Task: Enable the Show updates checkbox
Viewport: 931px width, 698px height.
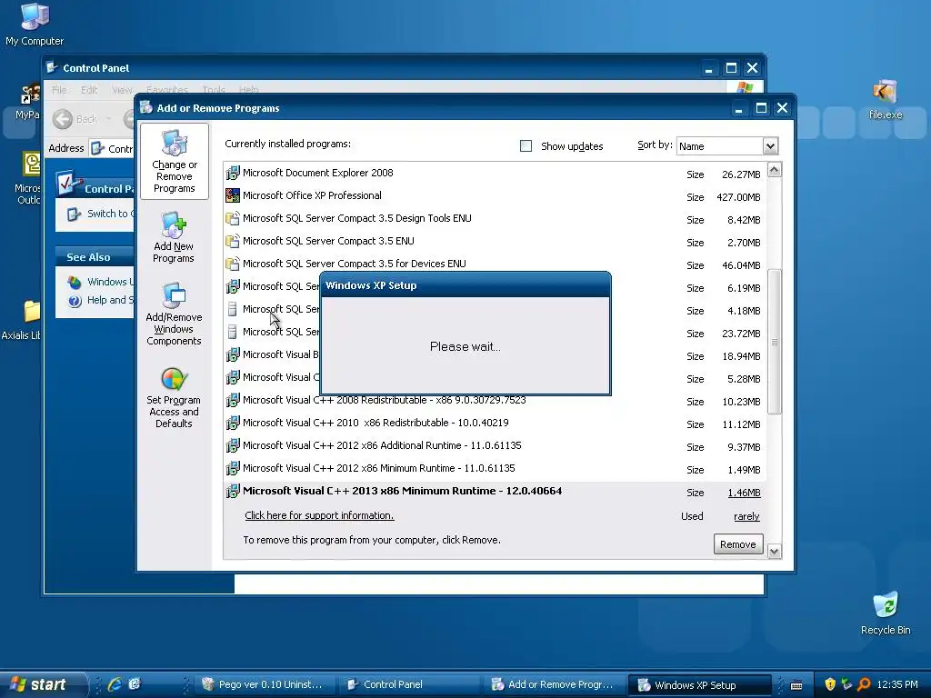Action: click(526, 146)
